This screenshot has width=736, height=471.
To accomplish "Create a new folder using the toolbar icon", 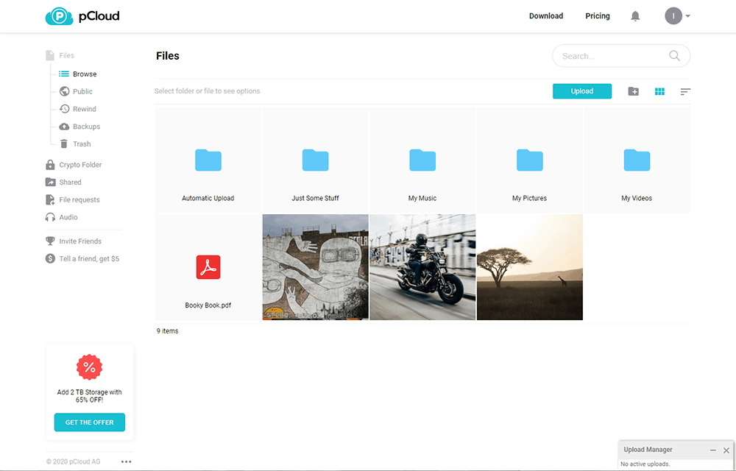I will coord(633,91).
